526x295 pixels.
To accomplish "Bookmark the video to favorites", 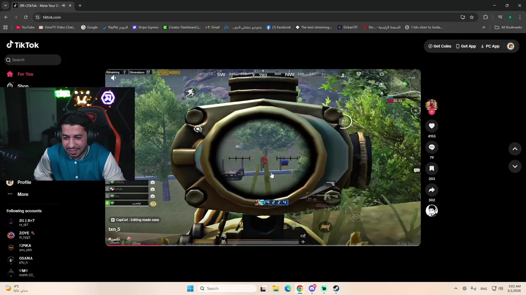I will coord(431,168).
